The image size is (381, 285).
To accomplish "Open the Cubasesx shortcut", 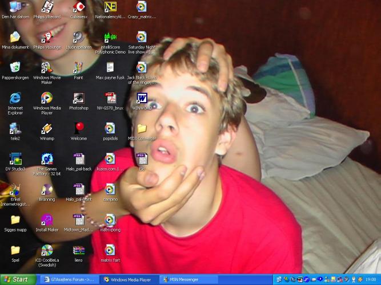I will (79, 7).
